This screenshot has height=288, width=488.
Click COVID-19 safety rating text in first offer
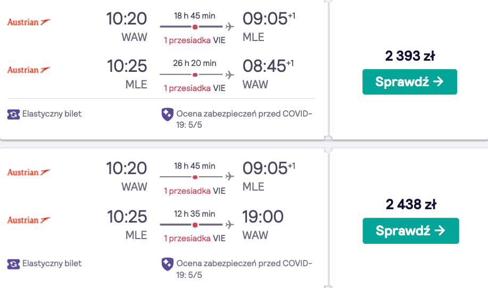pos(244,119)
